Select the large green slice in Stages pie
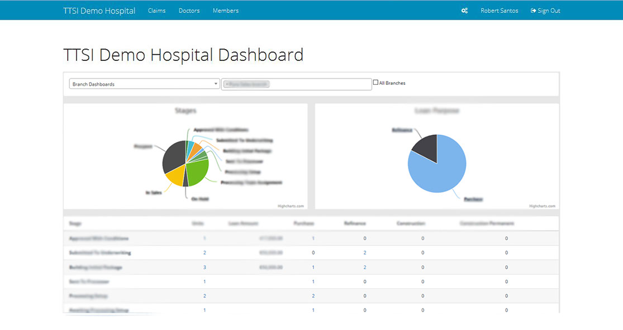 [x=197, y=173]
